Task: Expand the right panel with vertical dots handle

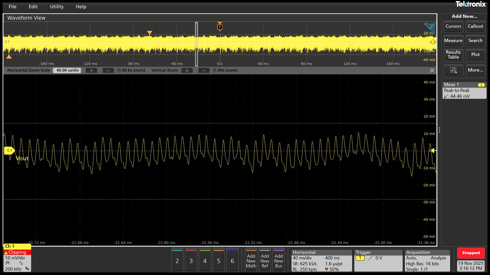Action: point(439,130)
